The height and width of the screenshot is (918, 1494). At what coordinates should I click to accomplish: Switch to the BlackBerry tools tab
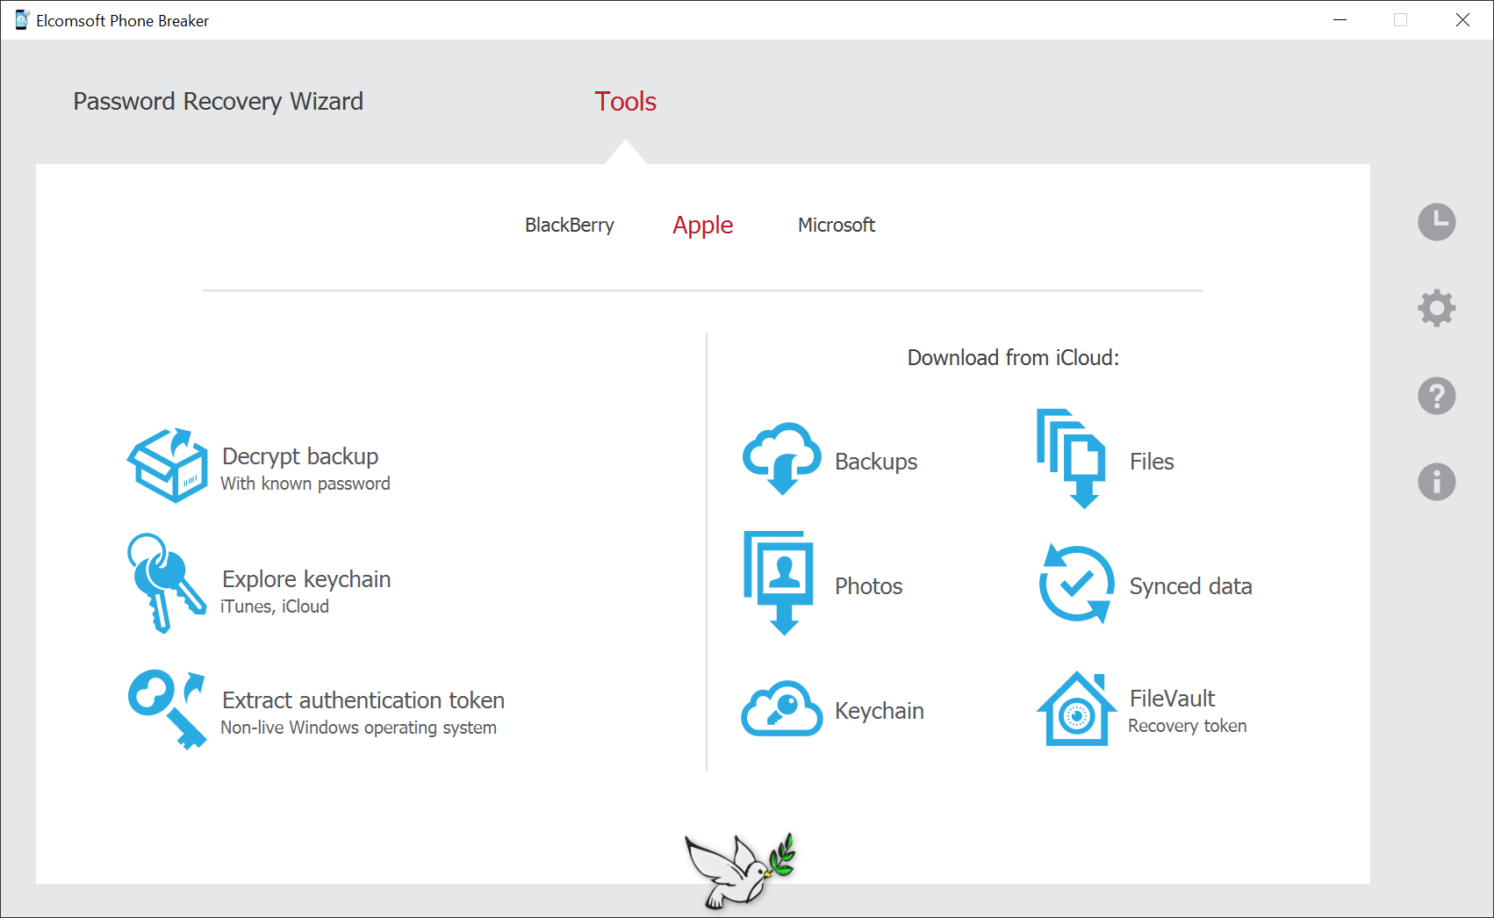[570, 226]
